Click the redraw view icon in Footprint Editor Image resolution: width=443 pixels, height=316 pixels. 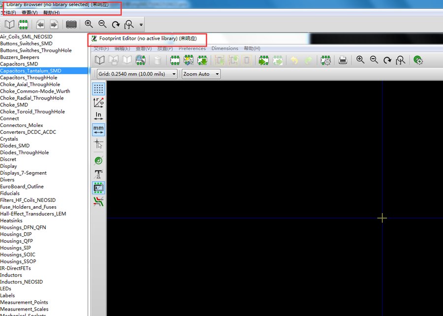tap(387, 60)
